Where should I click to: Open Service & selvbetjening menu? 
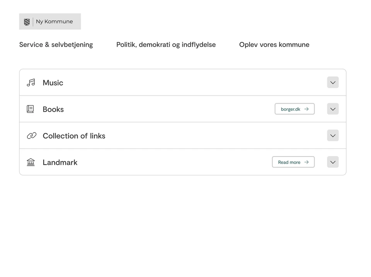point(56,45)
